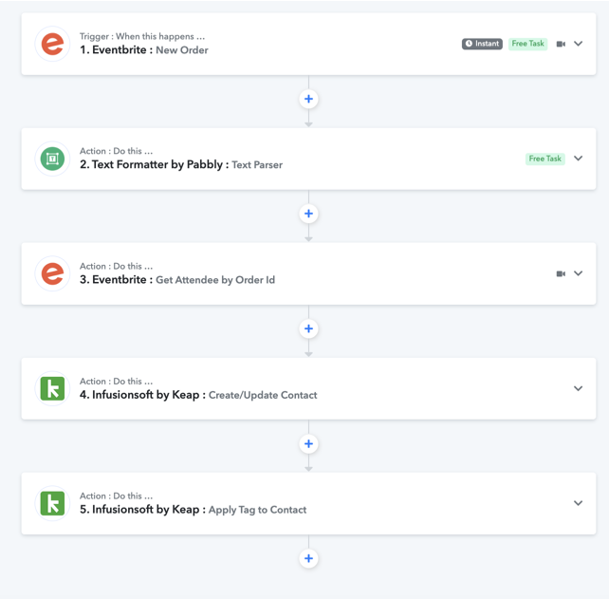This screenshot has height=599, width=609.
Task: Click 'Action : Do this ...' label in step 2
Action: (x=116, y=151)
